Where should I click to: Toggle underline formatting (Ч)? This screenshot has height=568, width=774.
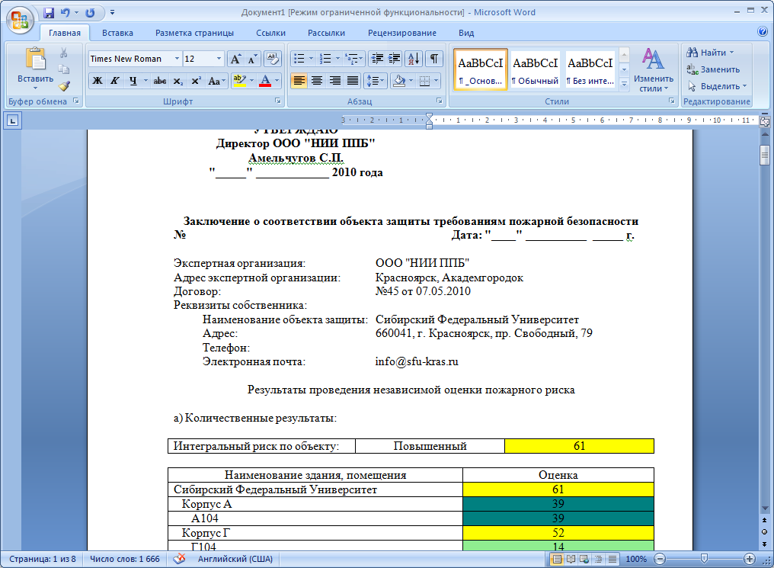click(133, 81)
